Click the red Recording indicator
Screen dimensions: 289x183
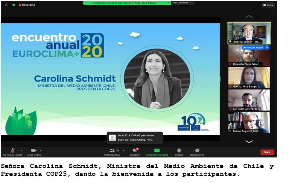pos(27,5)
